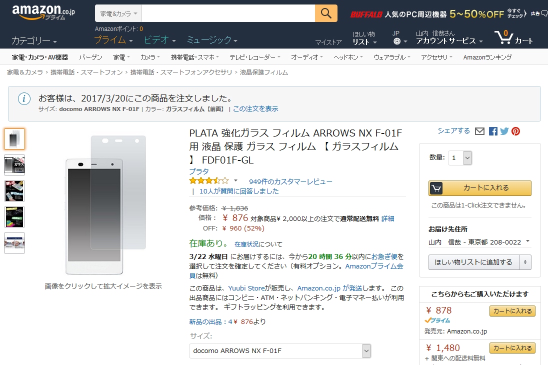This screenshot has width=548, height=365.
Task: Open カメラ nav menu
Action: 150,57
